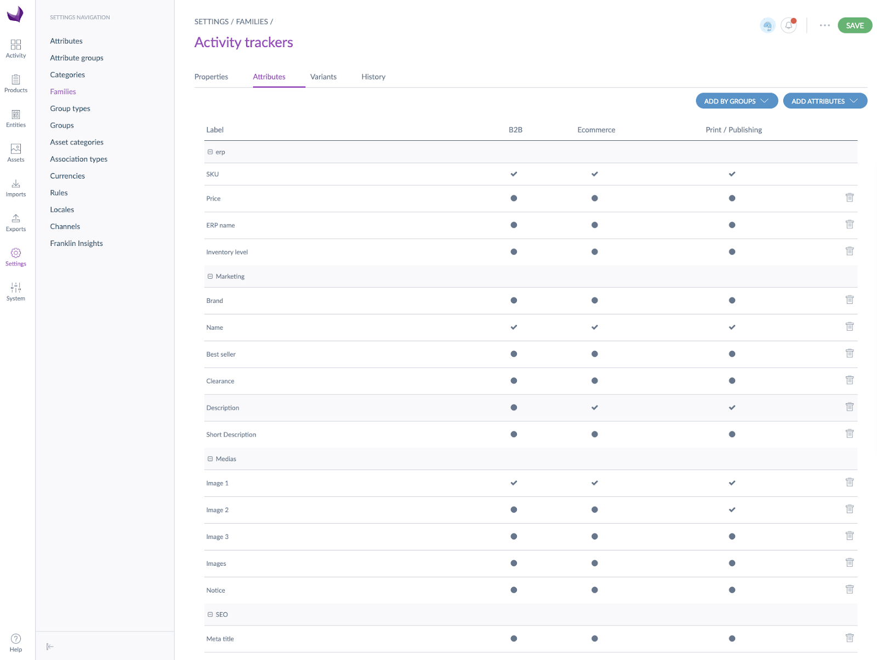Open the Activity section icon
Image resolution: width=877 pixels, height=660 pixels.
[16, 45]
